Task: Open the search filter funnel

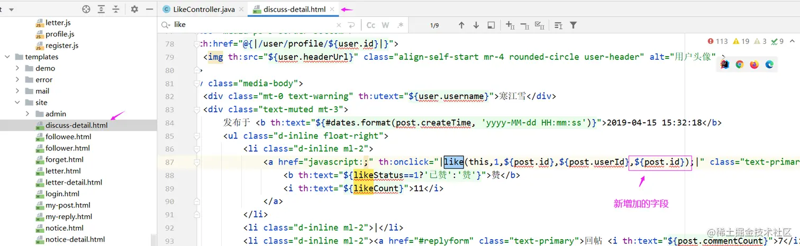Action: [x=573, y=25]
